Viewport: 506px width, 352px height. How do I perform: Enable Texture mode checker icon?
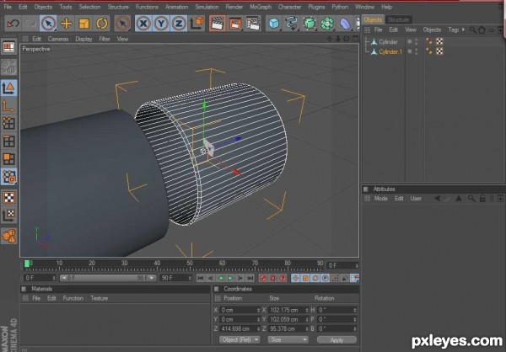pos(8,198)
